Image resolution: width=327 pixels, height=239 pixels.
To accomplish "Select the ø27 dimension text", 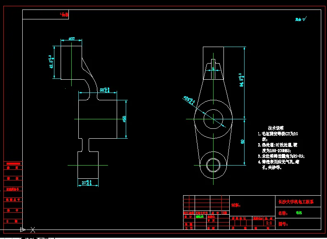I will click(72, 39).
